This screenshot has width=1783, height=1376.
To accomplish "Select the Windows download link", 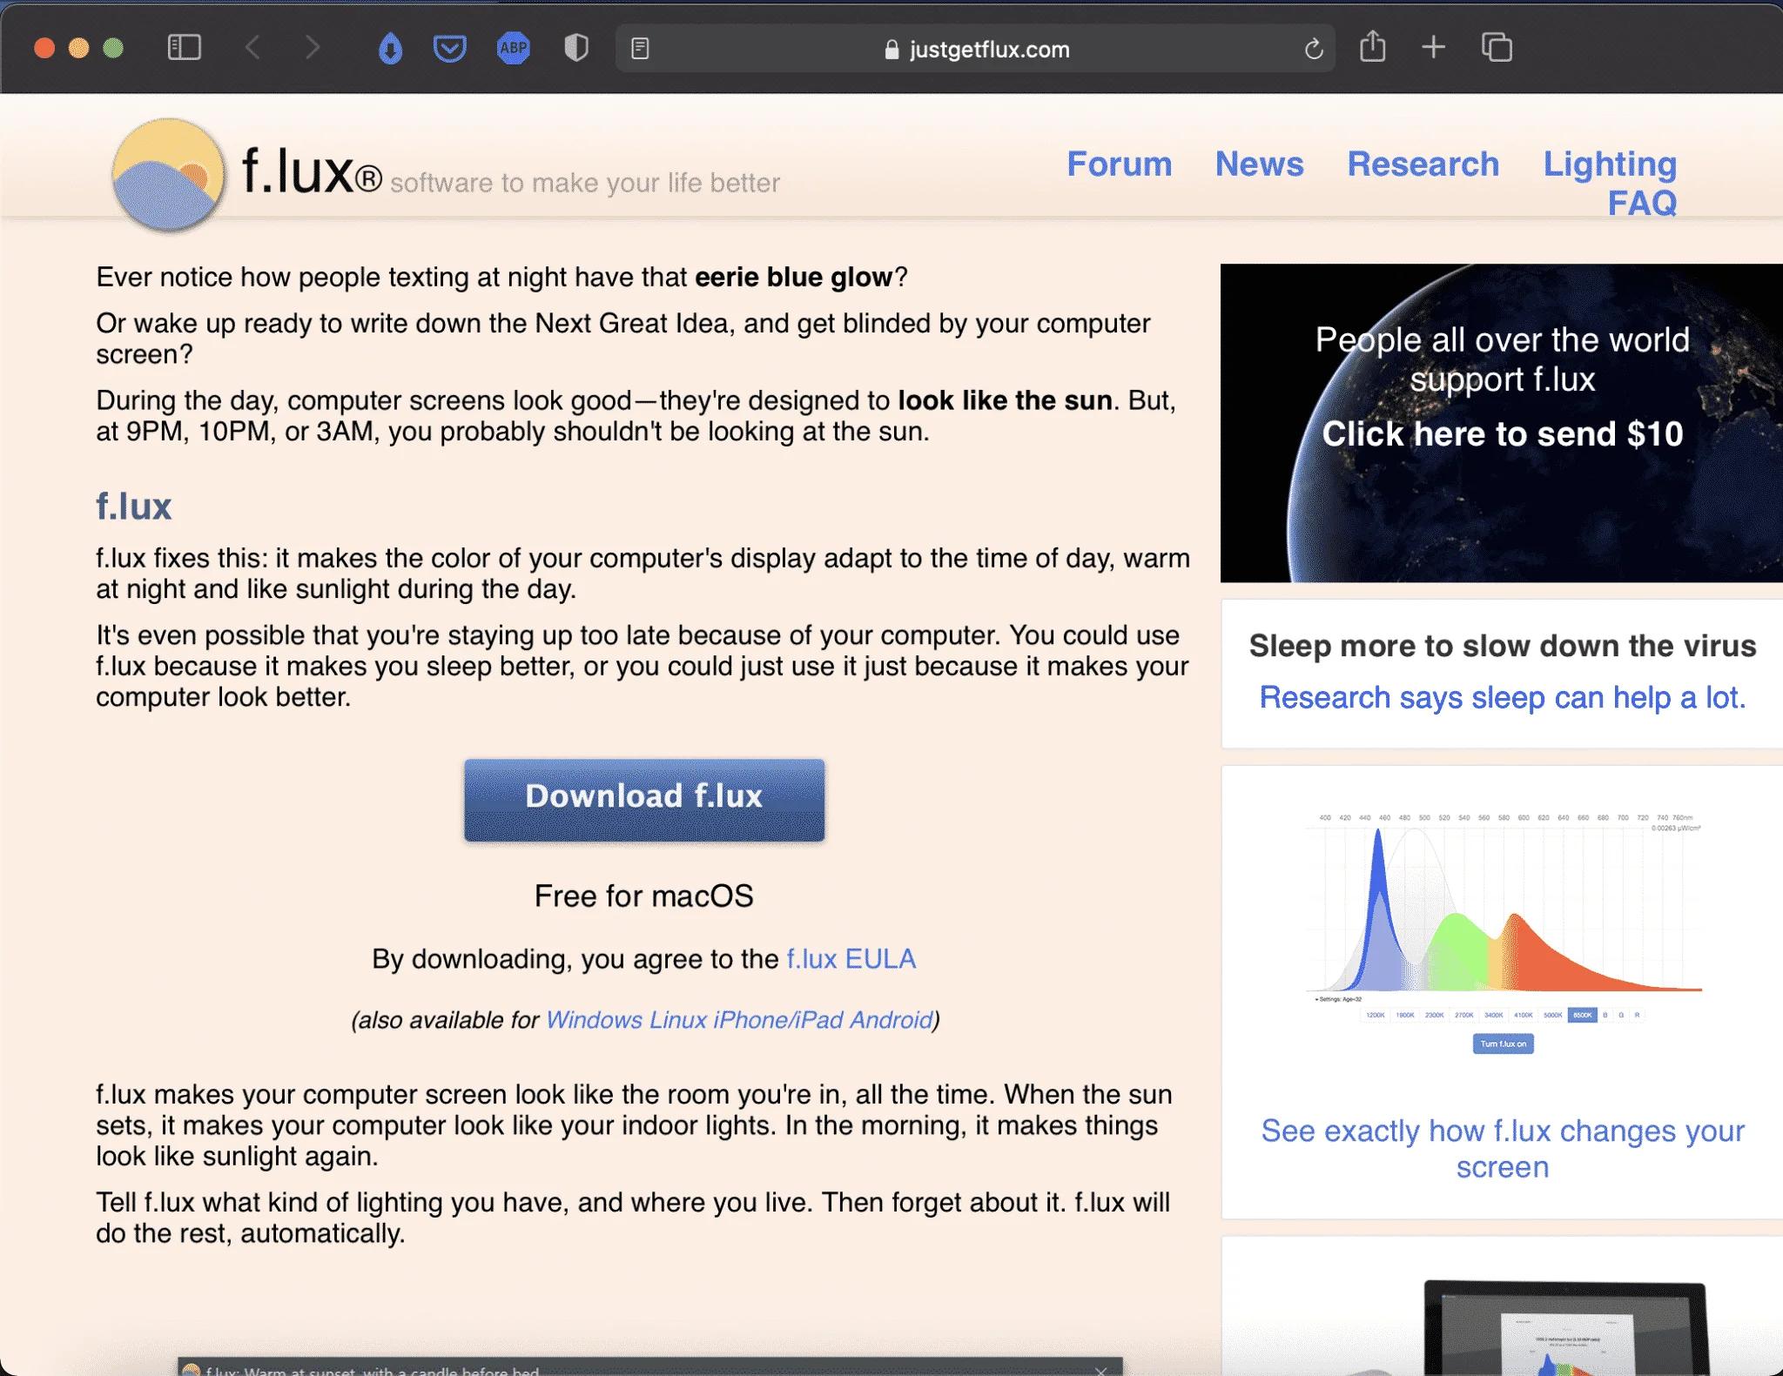I will (x=594, y=1020).
